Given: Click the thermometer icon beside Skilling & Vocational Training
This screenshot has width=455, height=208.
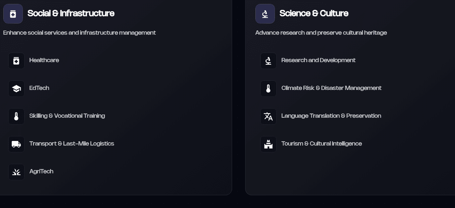Looking at the screenshot, I should coord(16,116).
